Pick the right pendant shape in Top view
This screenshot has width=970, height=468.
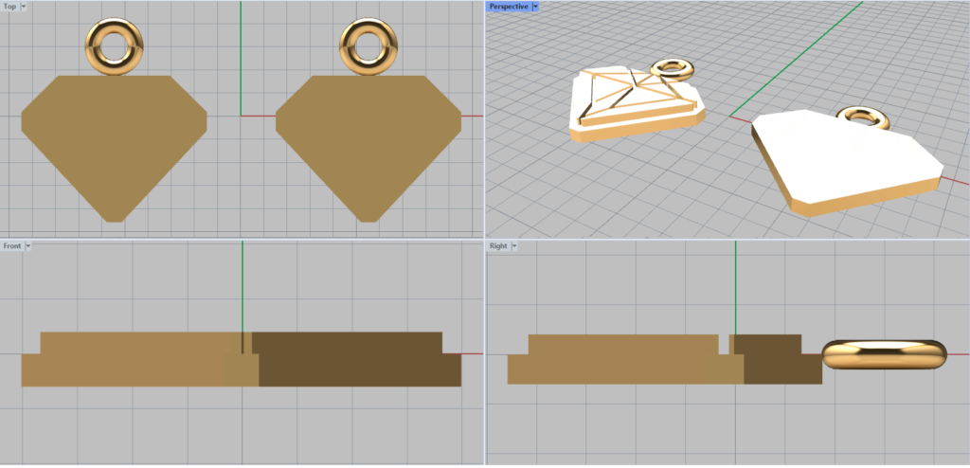(368, 142)
